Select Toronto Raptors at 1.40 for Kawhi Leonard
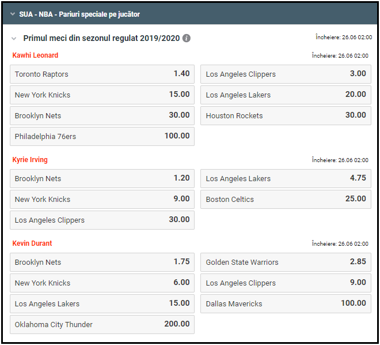 click(x=102, y=74)
